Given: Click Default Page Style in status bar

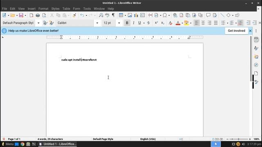Looking at the screenshot, I should pyautogui.click(x=103, y=139).
